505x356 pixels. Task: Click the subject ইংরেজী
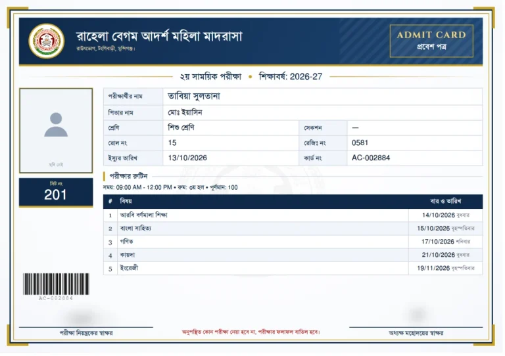click(x=129, y=268)
